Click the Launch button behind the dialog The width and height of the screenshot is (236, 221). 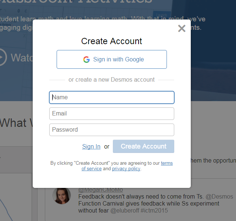coord(161,15)
